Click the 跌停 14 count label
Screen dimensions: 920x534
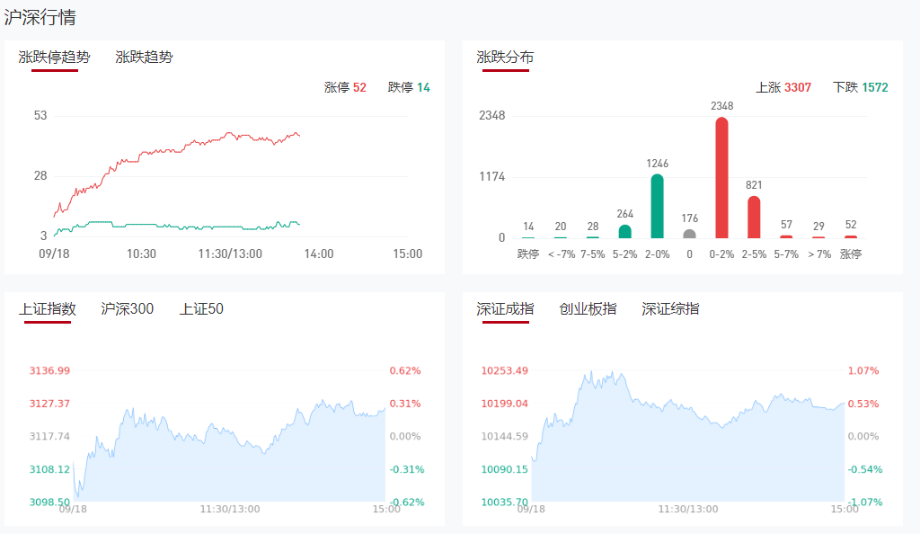(409, 87)
